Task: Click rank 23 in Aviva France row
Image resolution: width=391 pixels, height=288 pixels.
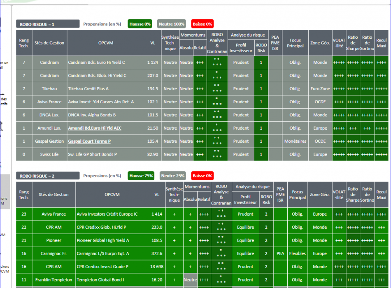Action: pyautogui.click(x=24, y=214)
